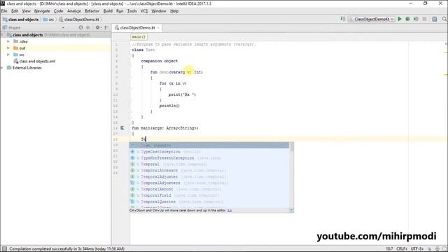The width and height of the screenshot is (448, 252).
Task: Select TemporalAccessor completion suggestion
Action: pos(209,171)
